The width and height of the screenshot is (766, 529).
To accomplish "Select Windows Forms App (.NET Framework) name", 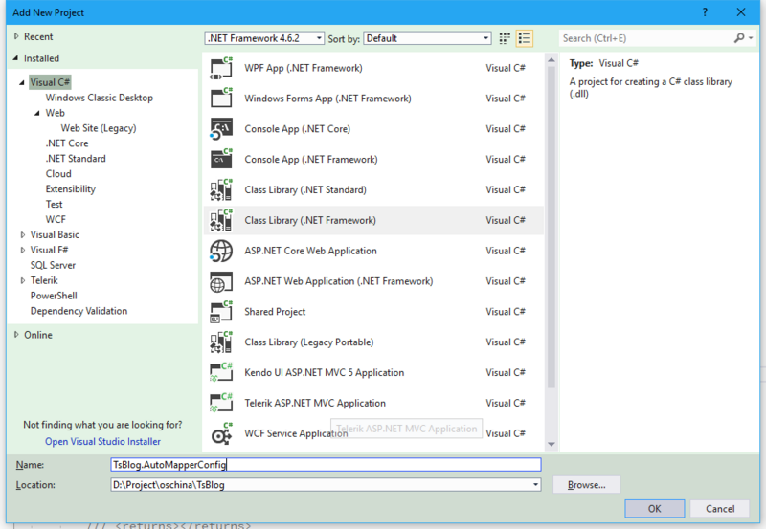I will 327,99.
